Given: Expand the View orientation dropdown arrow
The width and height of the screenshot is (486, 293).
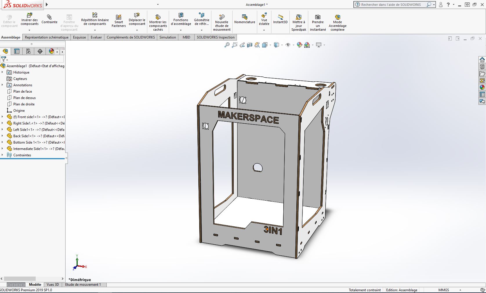Looking at the screenshot, I should coord(271,45).
